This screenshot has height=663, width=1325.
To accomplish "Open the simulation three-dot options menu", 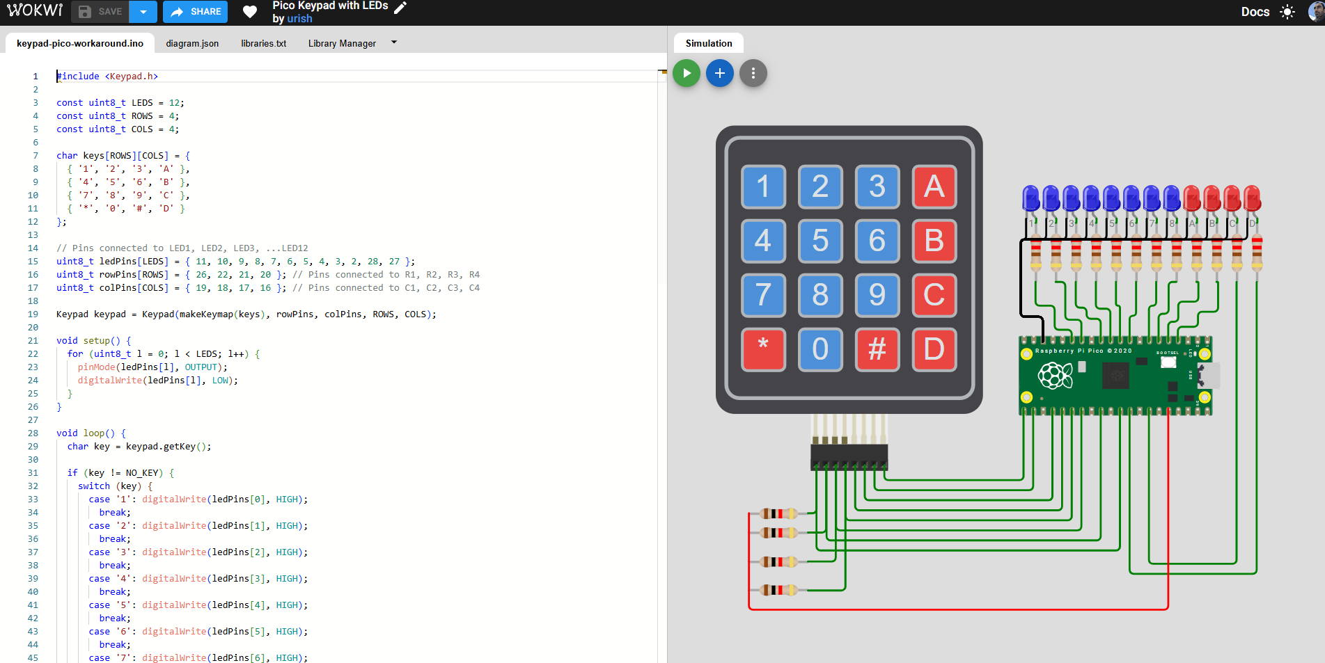I will (x=753, y=73).
